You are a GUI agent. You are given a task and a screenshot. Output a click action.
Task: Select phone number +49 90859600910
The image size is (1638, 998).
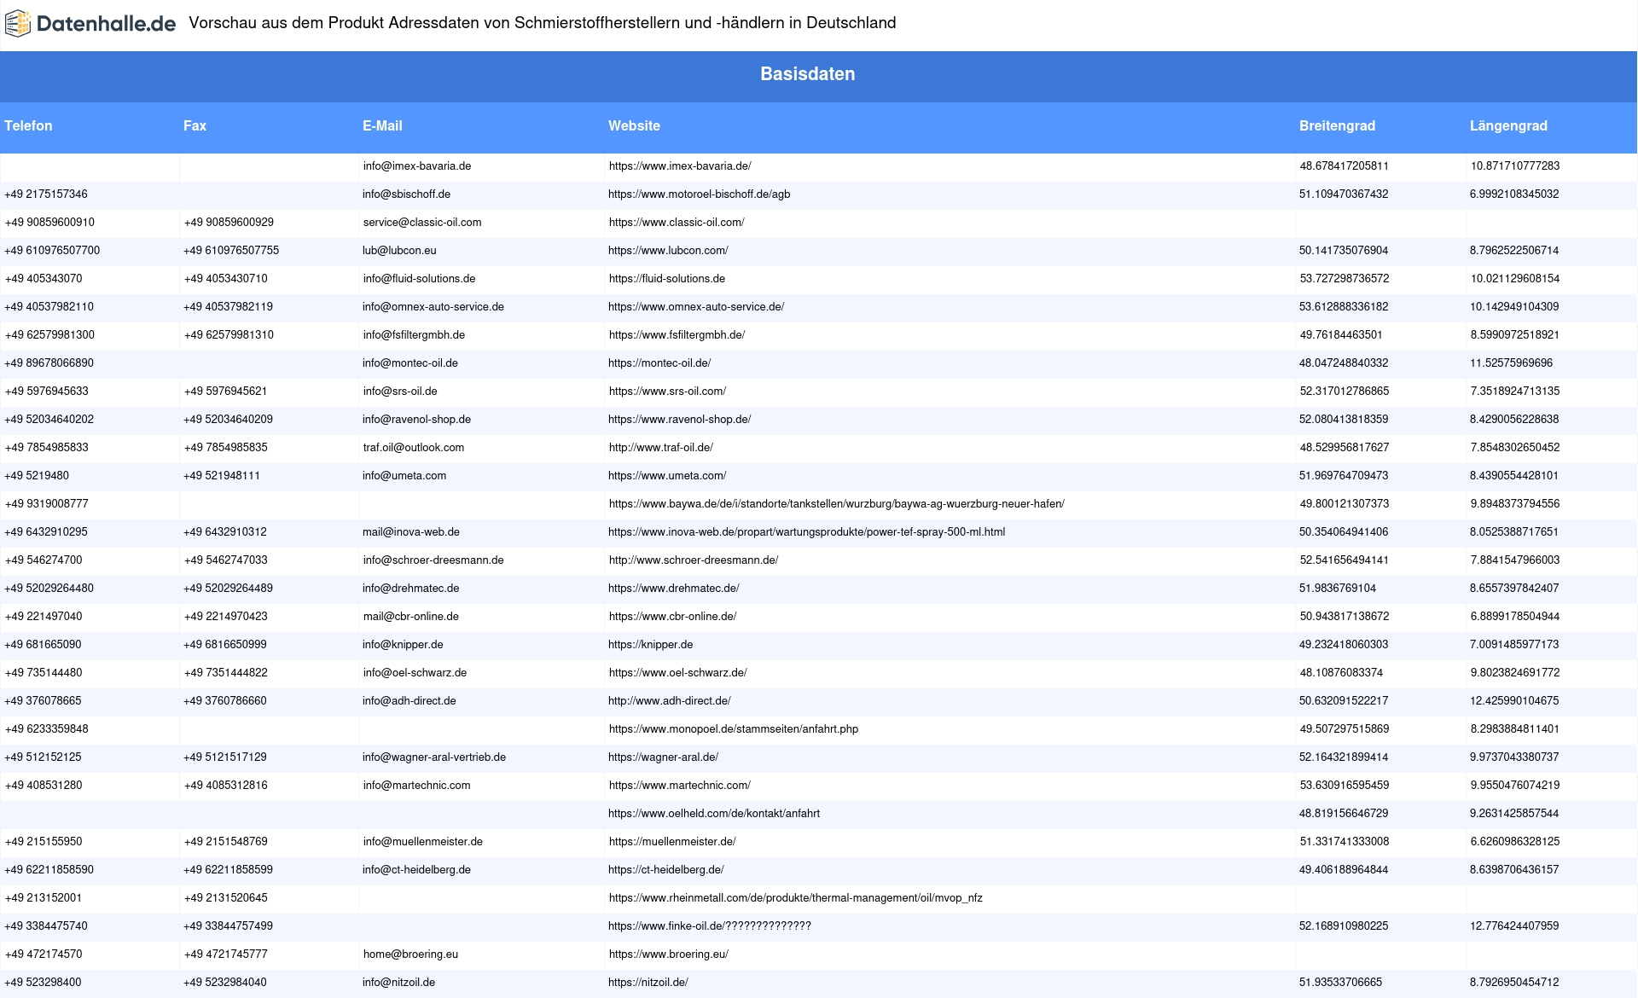click(49, 223)
